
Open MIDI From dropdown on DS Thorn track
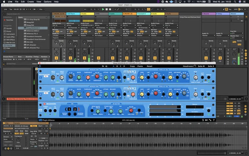(73, 25)
